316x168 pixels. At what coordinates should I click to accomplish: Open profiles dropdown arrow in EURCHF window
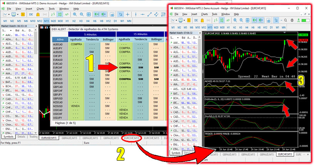coord(184,20)
